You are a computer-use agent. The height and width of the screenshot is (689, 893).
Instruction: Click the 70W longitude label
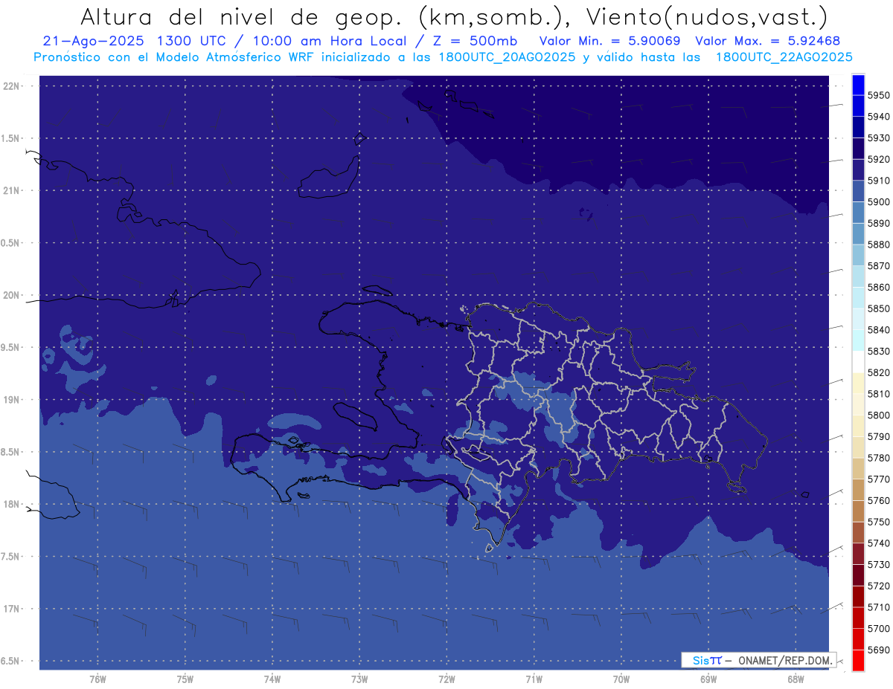click(621, 679)
